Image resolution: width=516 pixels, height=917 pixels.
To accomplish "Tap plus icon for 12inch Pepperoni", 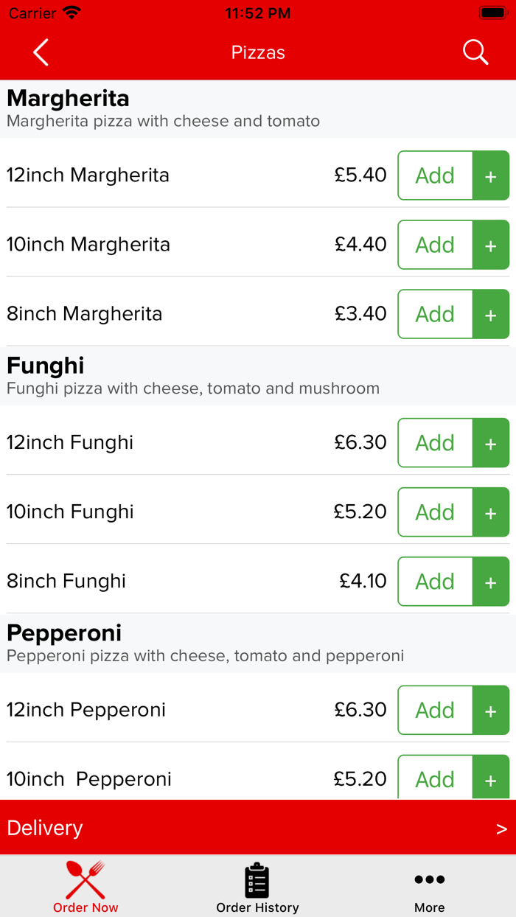I will point(491,711).
